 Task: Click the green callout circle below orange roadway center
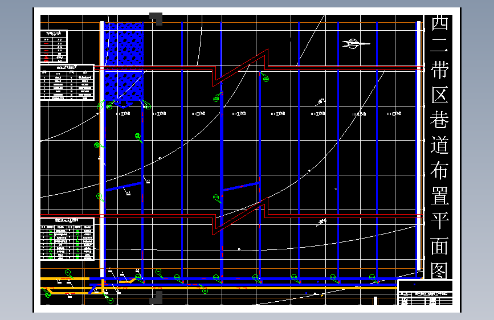click(205, 291)
